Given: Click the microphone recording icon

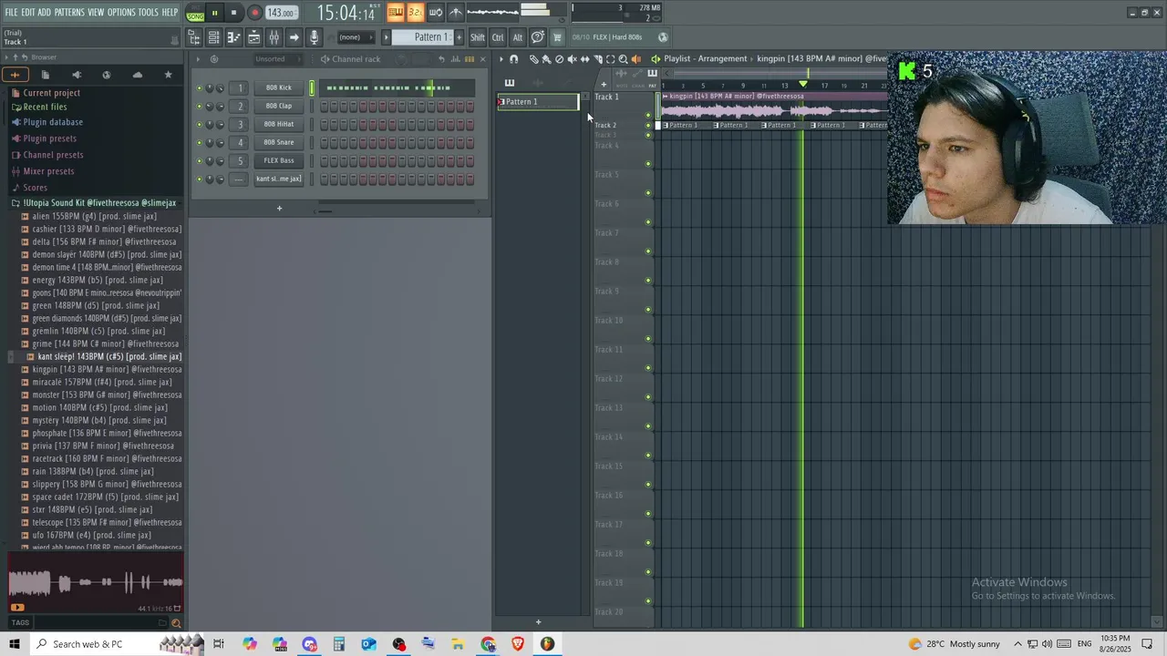Looking at the screenshot, I should coord(314,37).
